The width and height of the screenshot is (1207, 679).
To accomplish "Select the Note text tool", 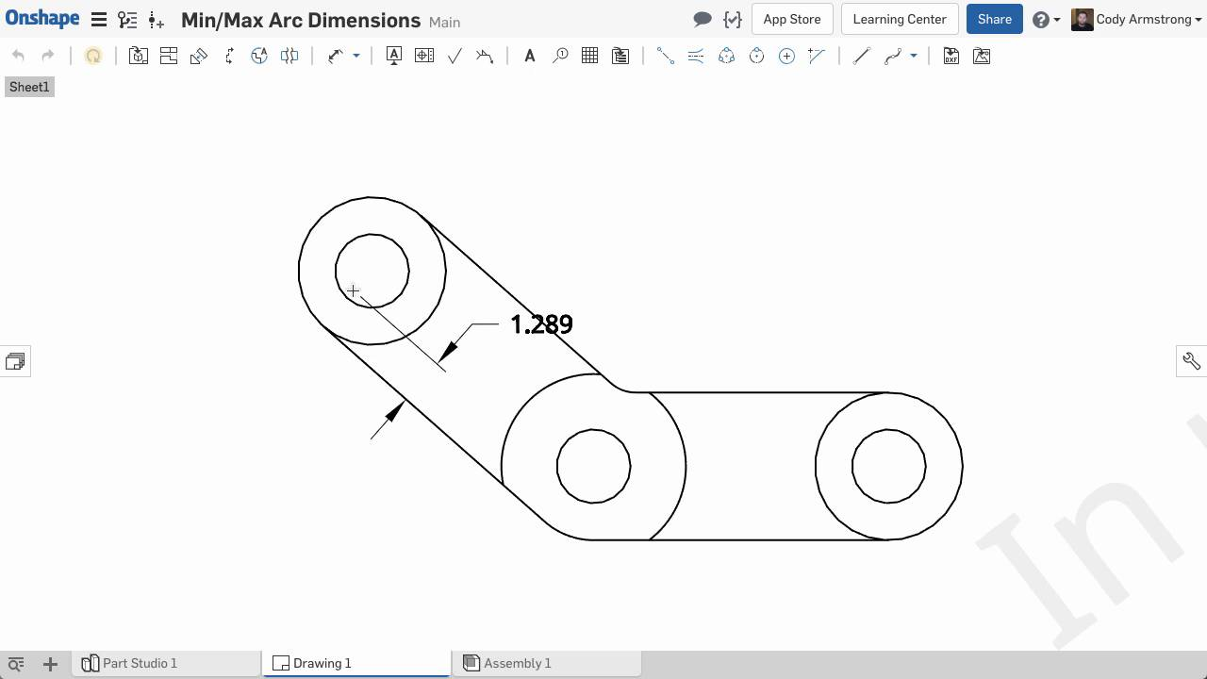I will pyautogui.click(x=530, y=57).
